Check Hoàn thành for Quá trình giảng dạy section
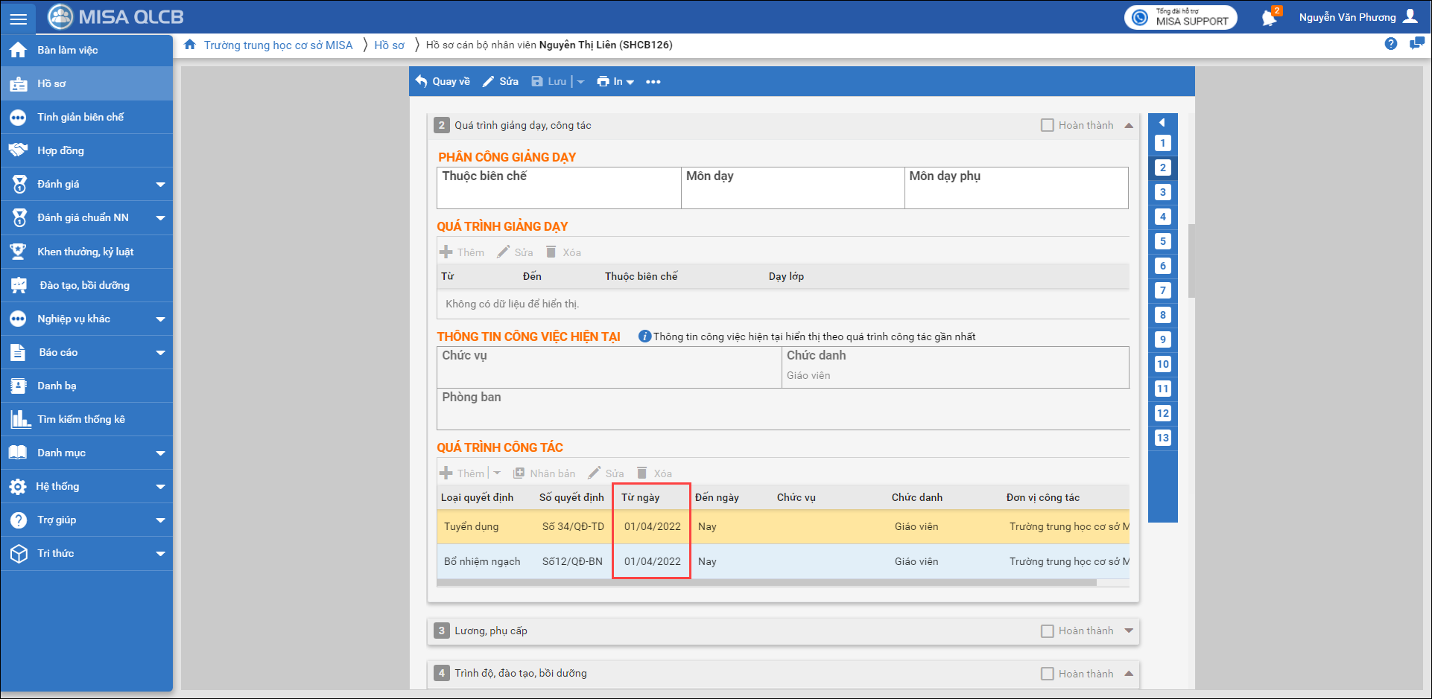The height and width of the screenshot is (699, 1432). point(1047,125)
